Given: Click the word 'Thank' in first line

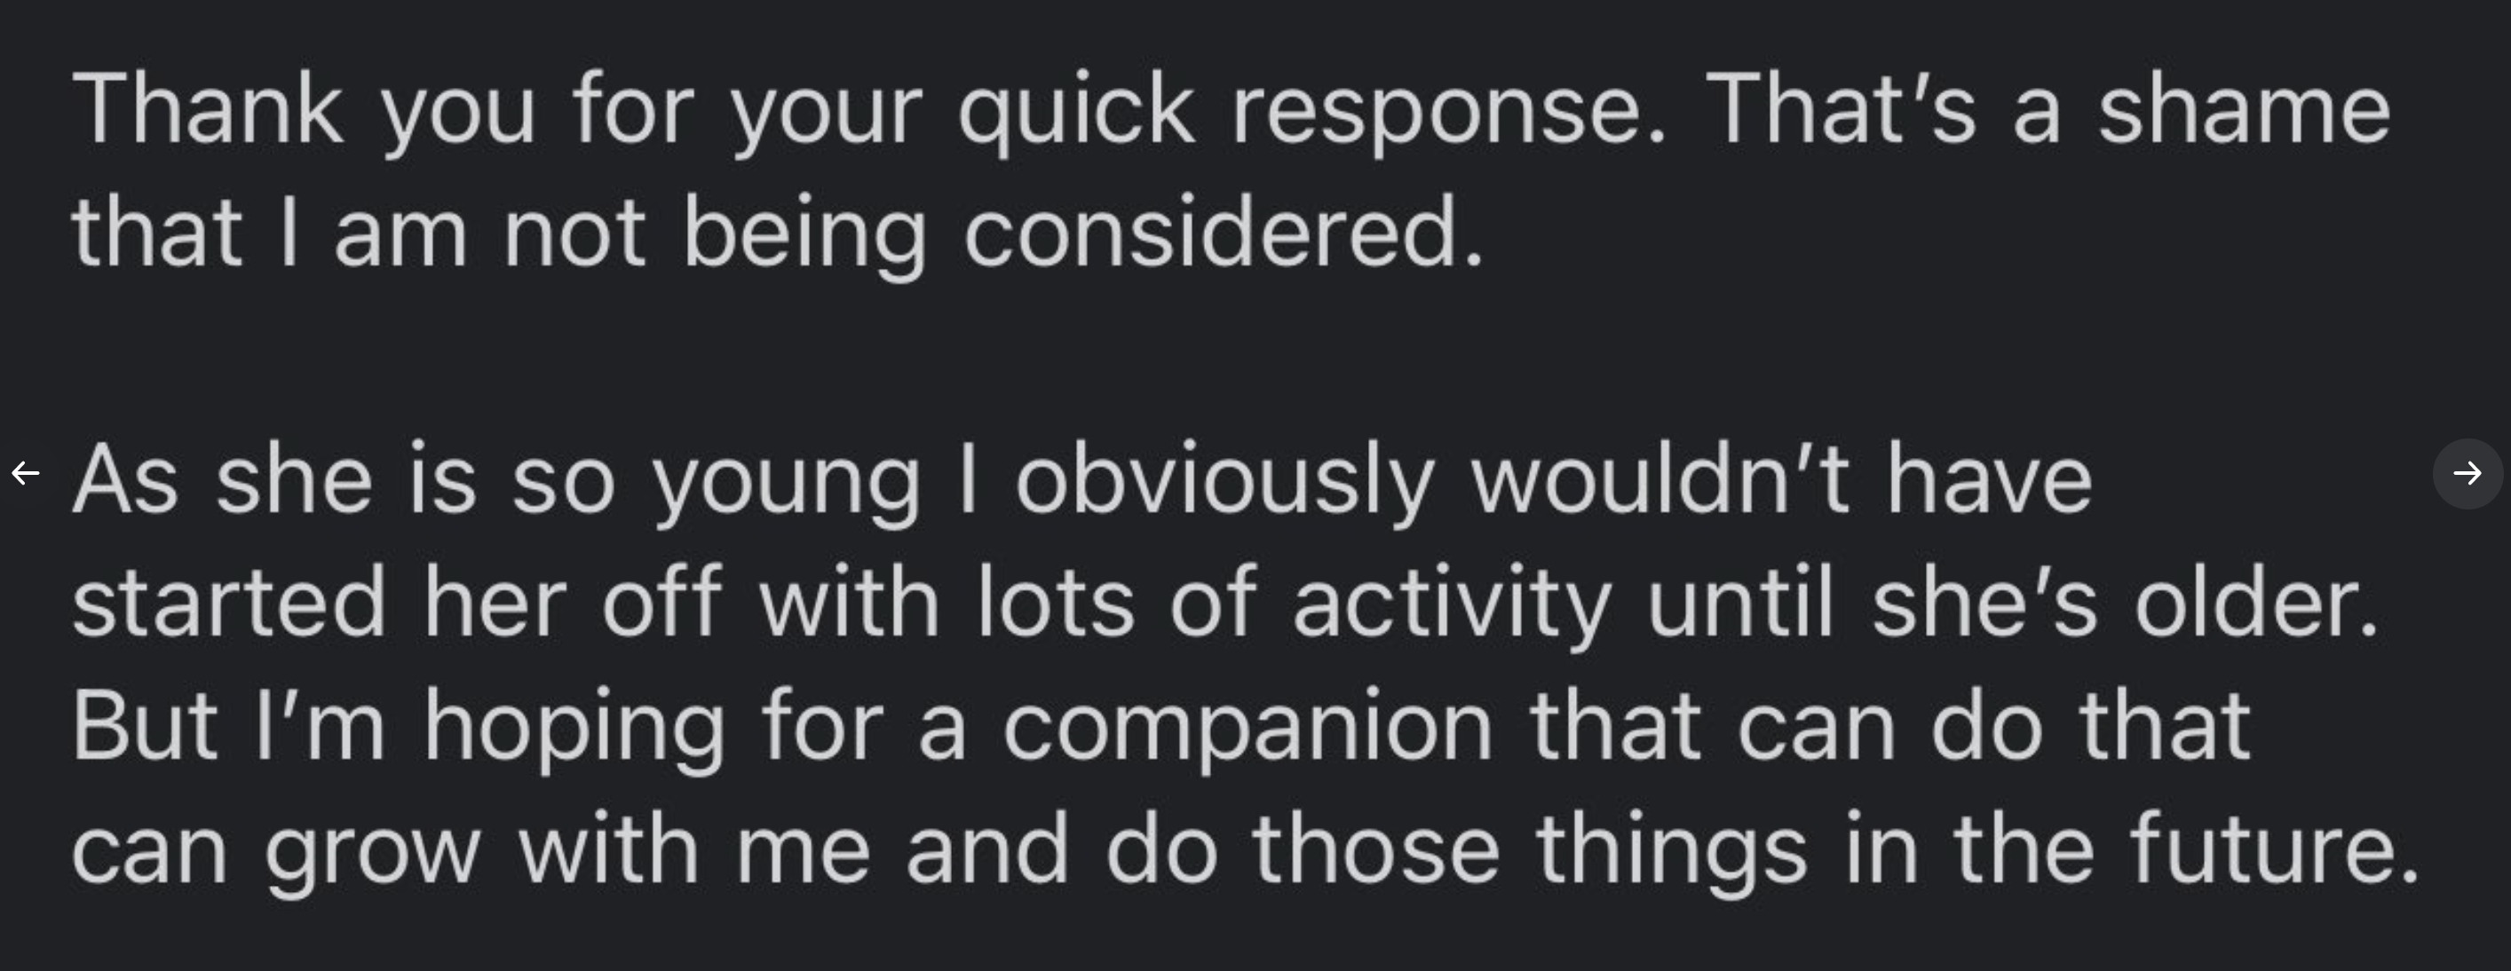Looking at the screenshot, I should (208, 109).
